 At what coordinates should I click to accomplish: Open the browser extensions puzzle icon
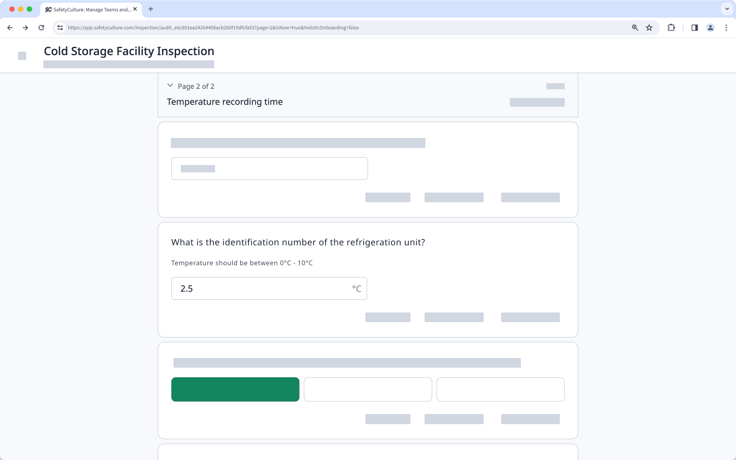(671, 28)
